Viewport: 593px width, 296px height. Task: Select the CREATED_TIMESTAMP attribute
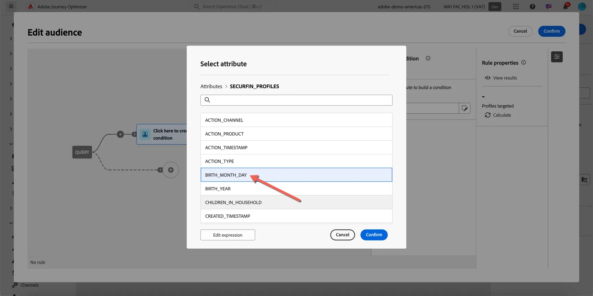[296, 216]
